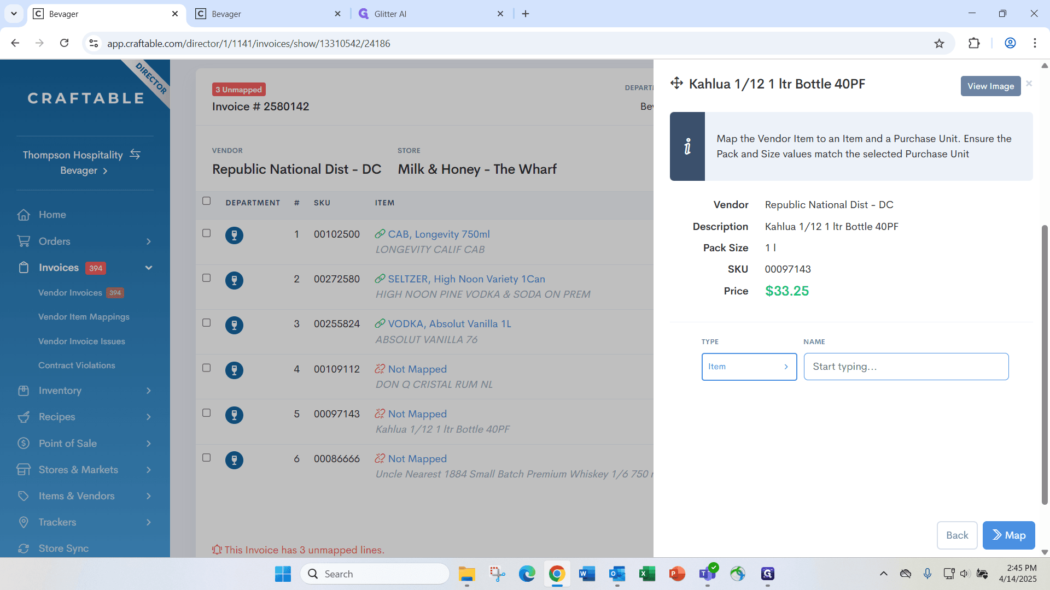Expand the Stores & Markets chevron
The width and height of the screenshot is (1050, 590).
149,470
